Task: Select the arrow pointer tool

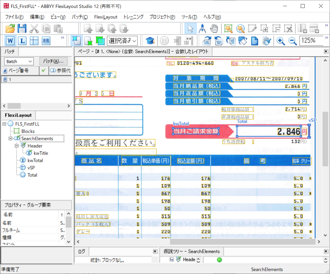Action: tap(190, 28)
